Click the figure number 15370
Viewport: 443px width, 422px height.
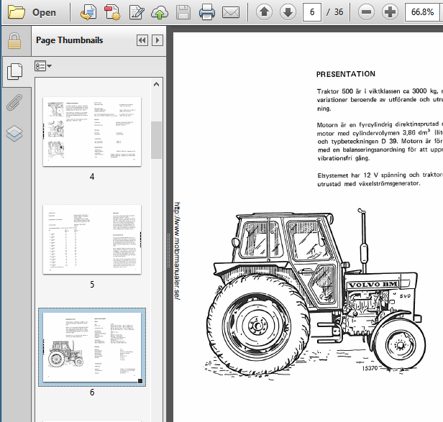[x=370, y=368]
